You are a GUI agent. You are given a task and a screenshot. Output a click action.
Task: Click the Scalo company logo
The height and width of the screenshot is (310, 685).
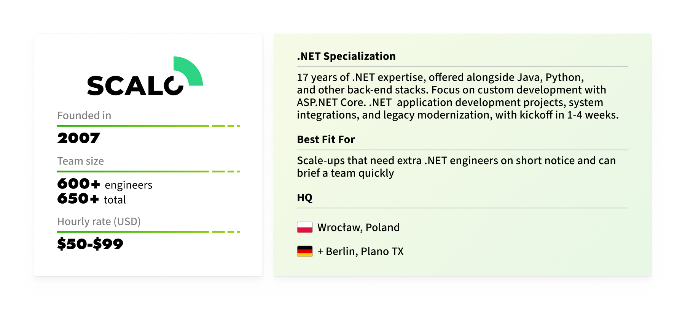tap(145, 76)
